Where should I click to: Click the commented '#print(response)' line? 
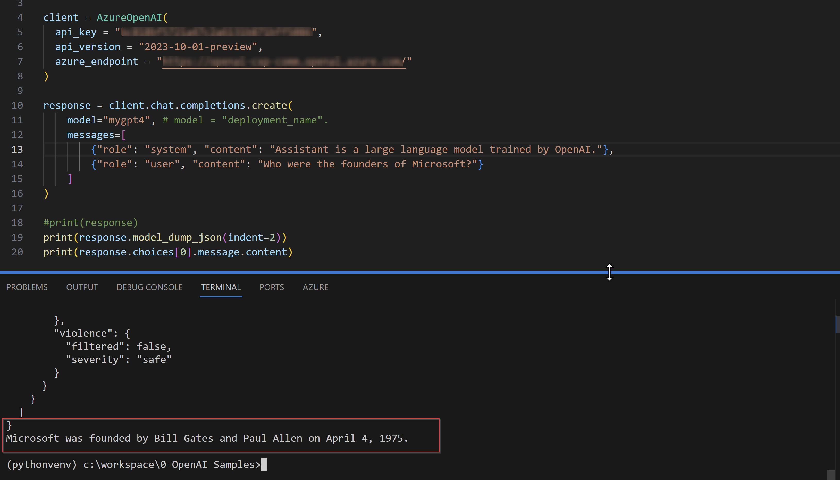click(90, 223)
